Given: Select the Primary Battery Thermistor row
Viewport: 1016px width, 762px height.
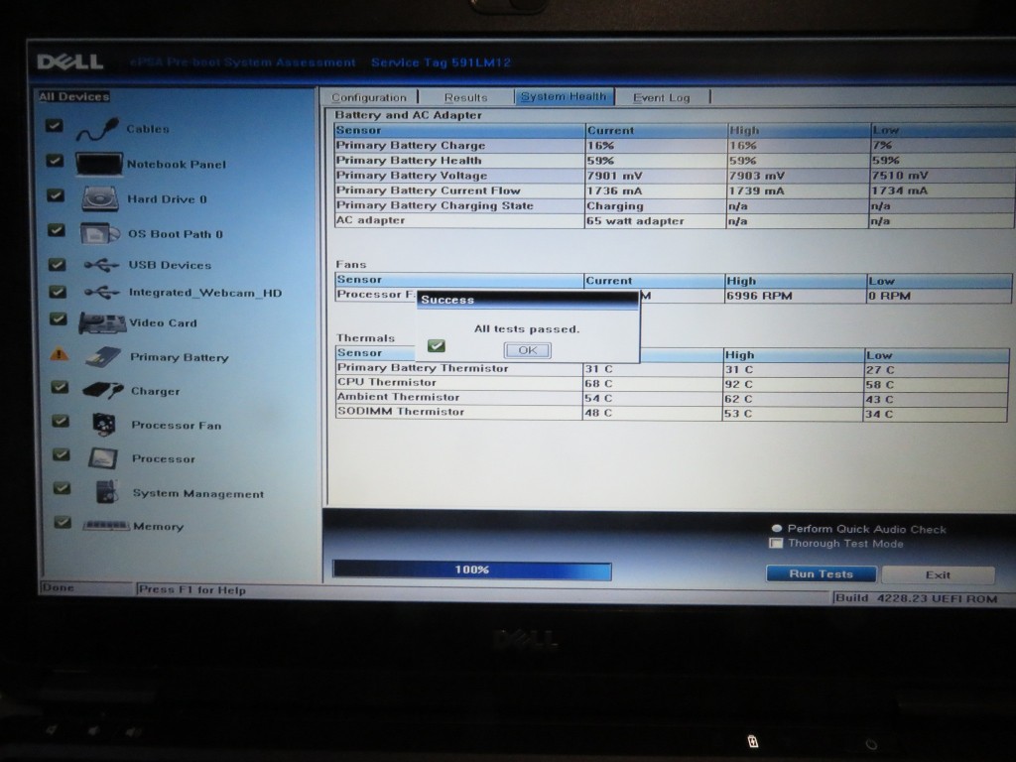Looking at the screenshot, I should tap(672, 369).
